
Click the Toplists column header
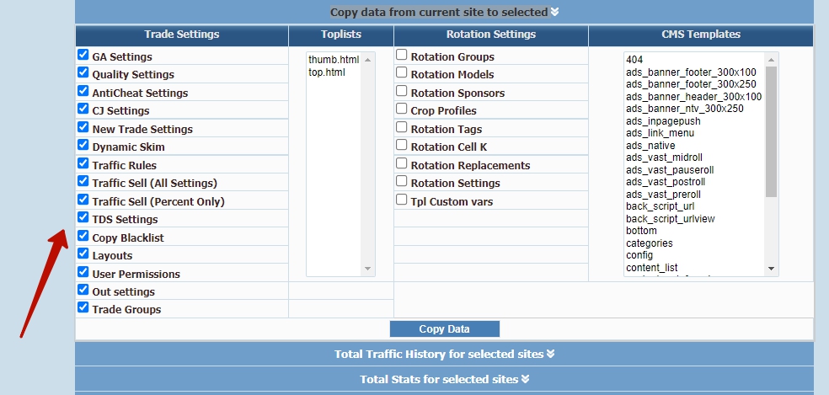coord(341,35)
